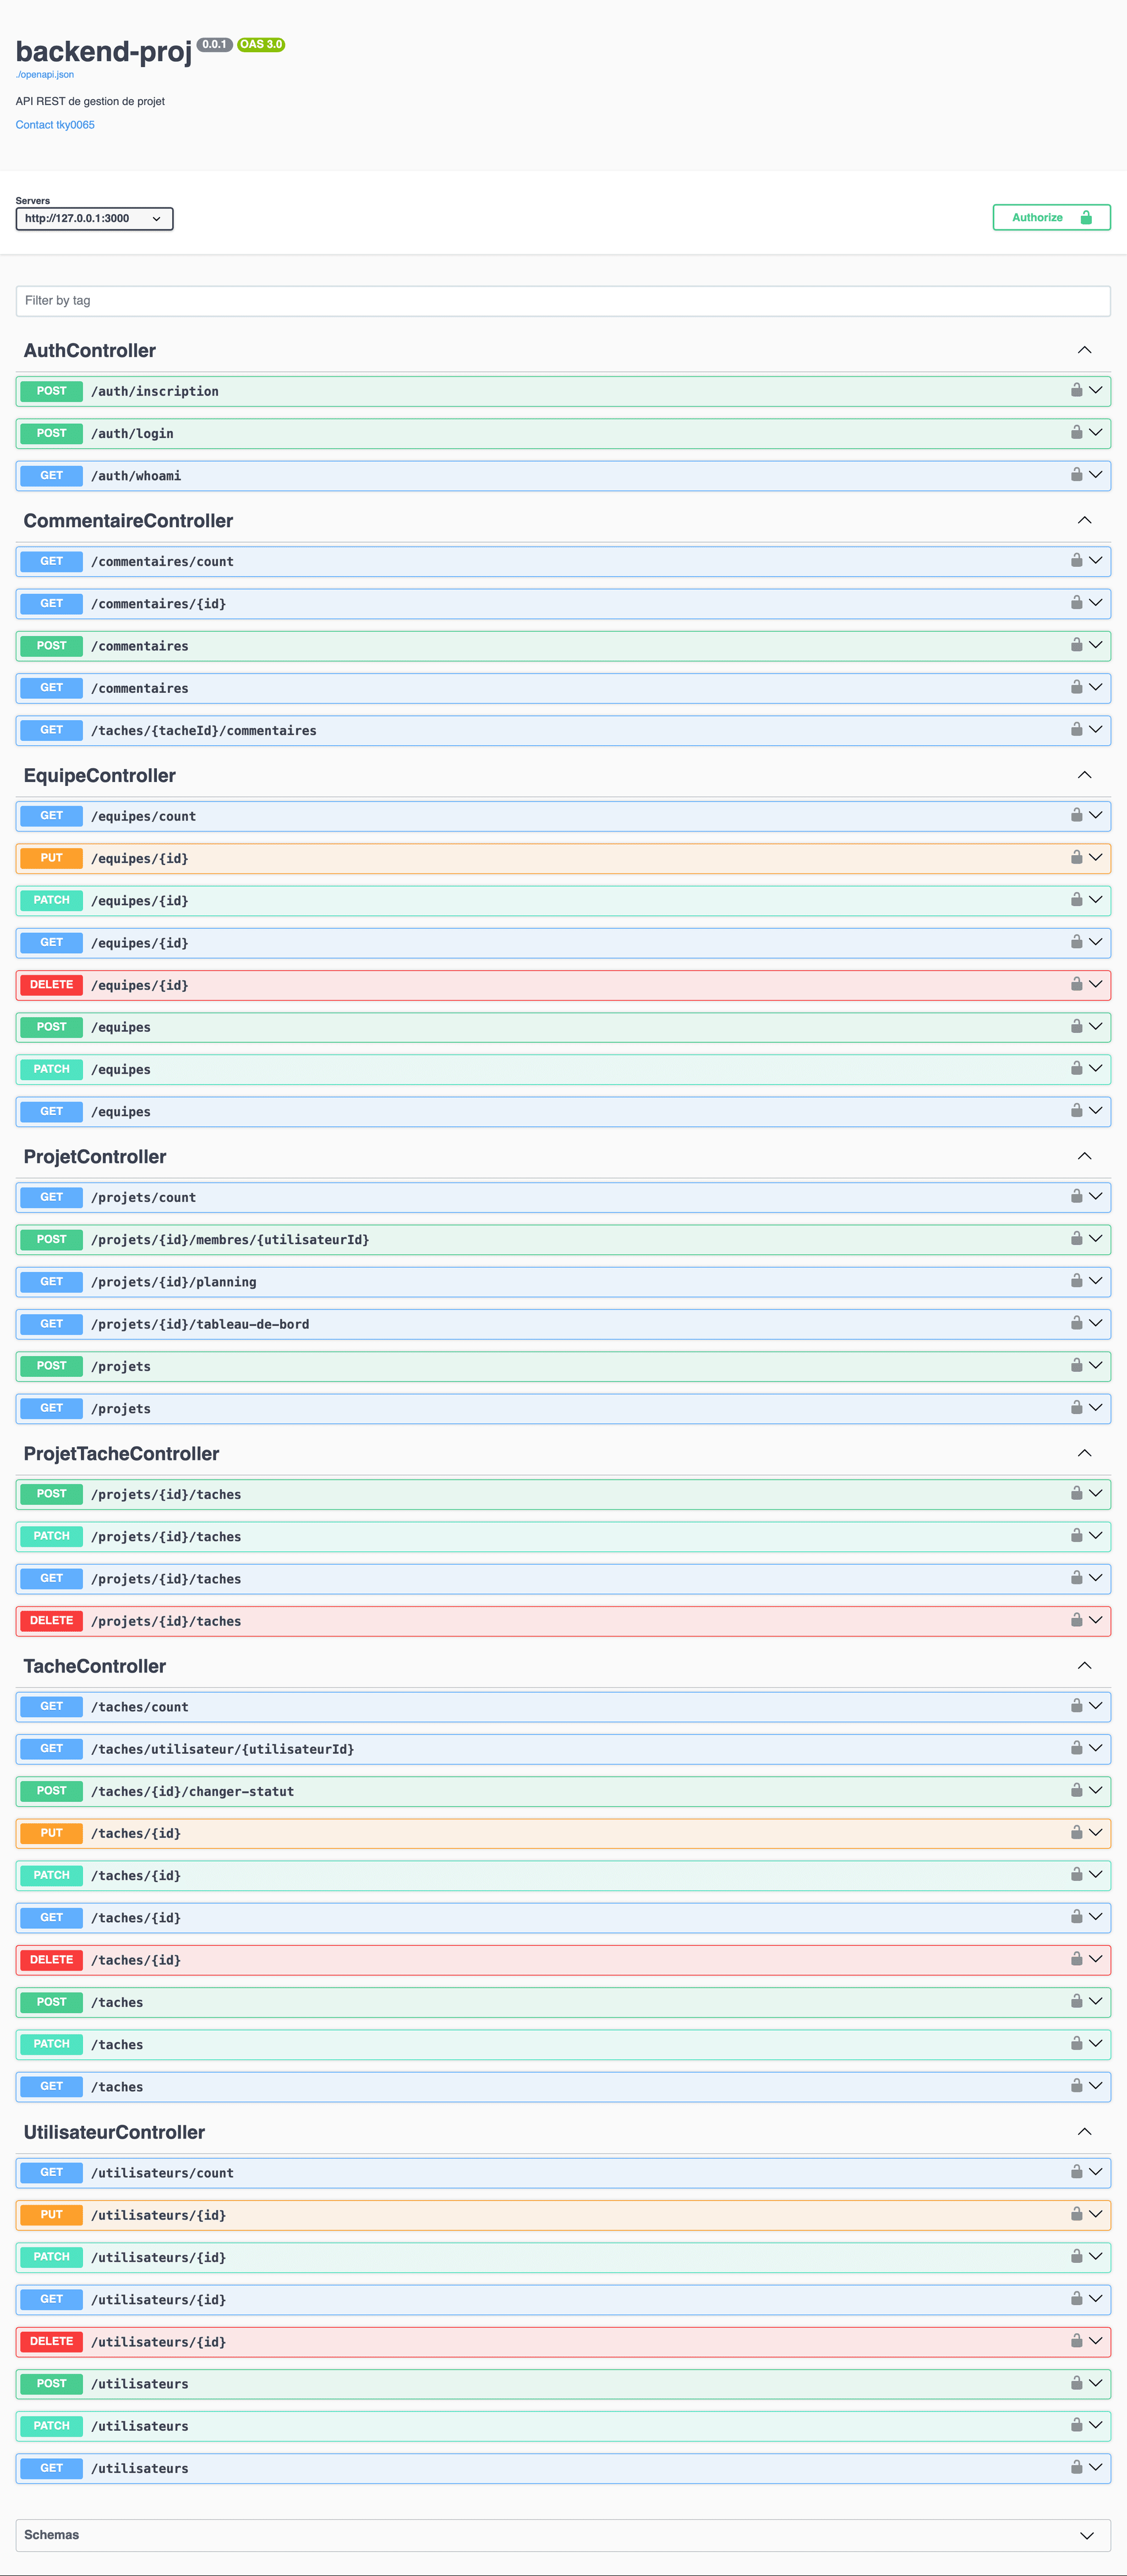Click the Filter by tag field
Viewport: 1127px width, 2576px height.
(562, 301)
